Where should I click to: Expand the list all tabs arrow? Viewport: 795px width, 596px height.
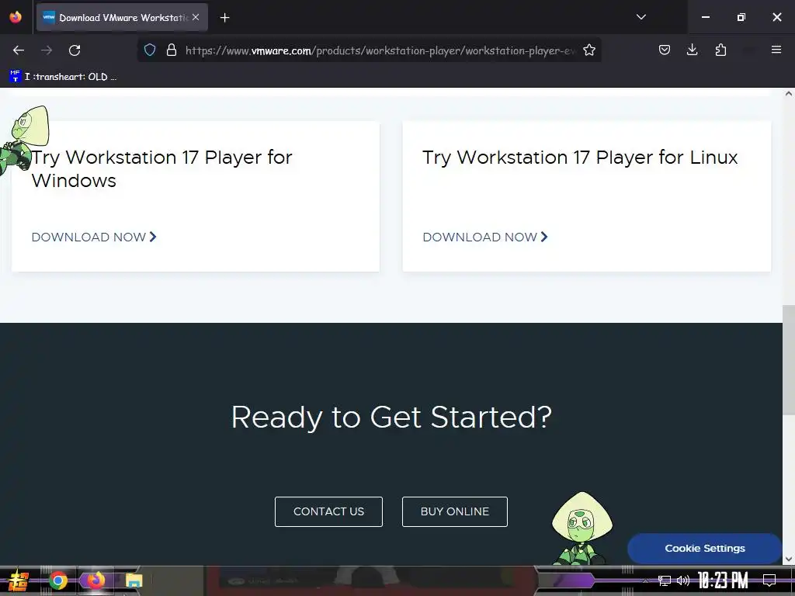tap(641, 17)
